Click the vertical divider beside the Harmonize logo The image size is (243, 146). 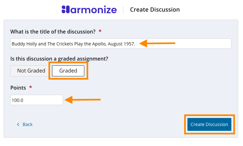(x=123, y=9)
